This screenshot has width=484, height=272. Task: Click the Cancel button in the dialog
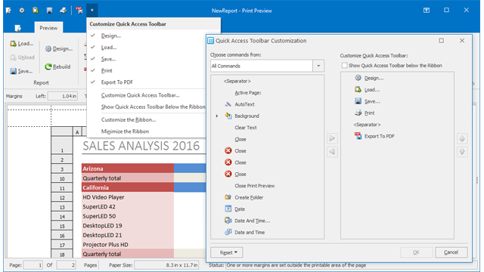tap(451, 252)
